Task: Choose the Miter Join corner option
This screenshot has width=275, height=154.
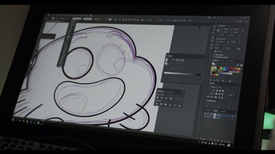Action: coord(216,94)
